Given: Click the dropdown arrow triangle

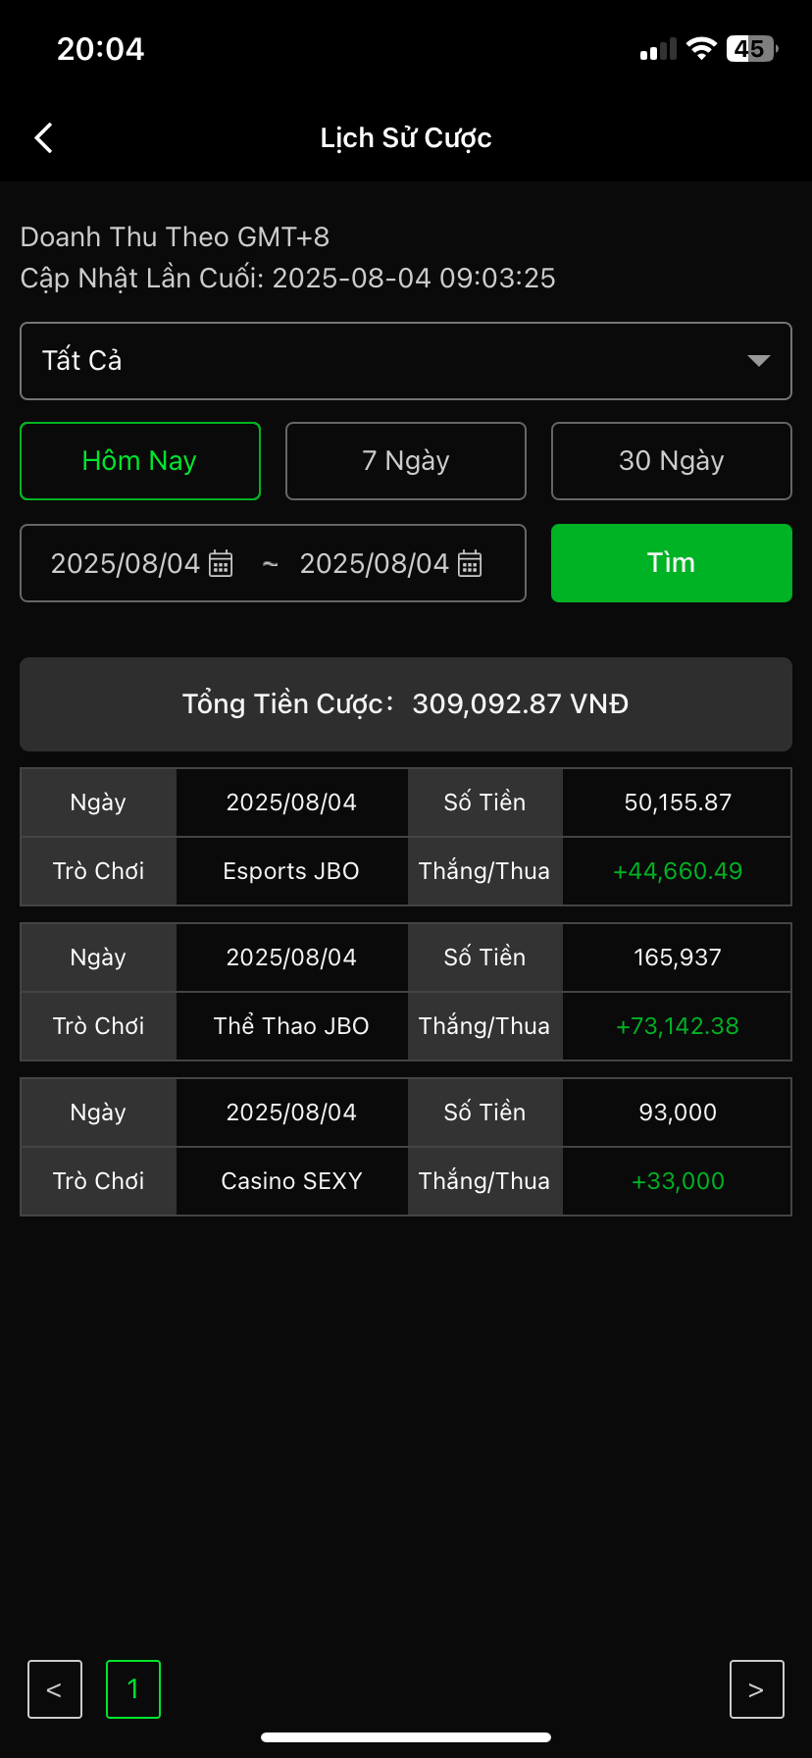Looking at the screenshot, I should 758,361.
